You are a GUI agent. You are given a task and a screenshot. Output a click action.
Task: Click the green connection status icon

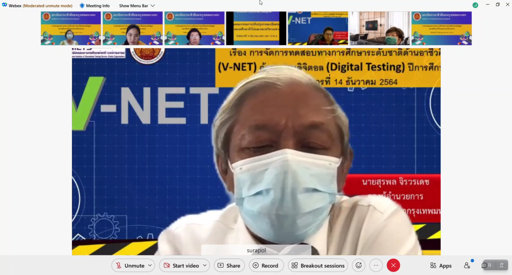coord(475,5)
